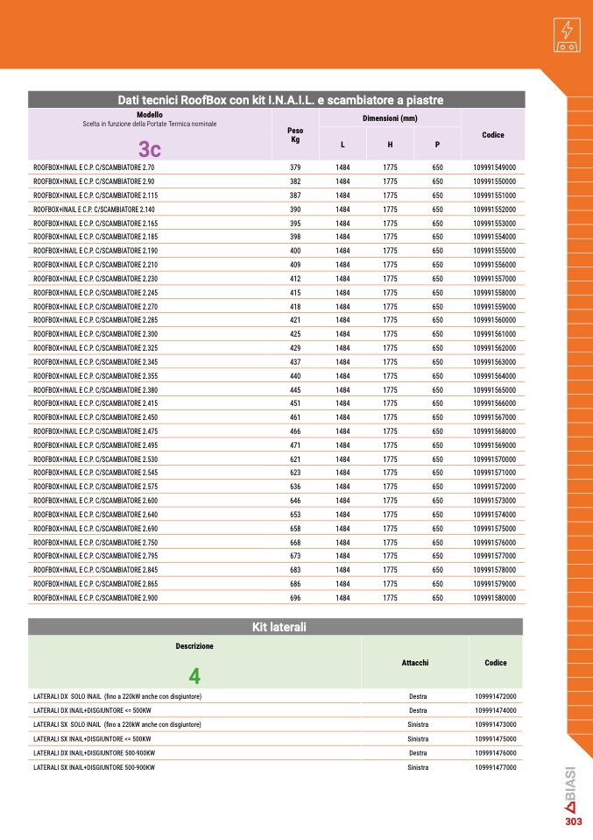Click the Attacchi column header
Screen dimensions: 593x840
pos(415,663)
